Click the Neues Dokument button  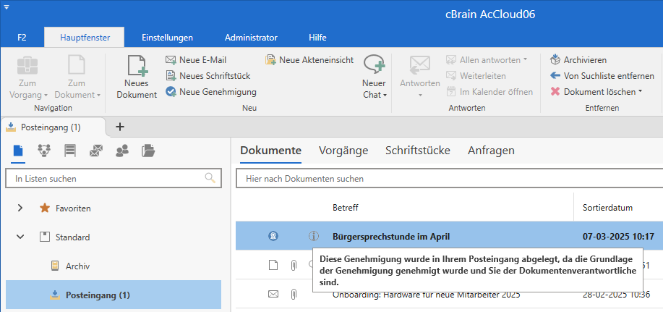coord(136,77)
